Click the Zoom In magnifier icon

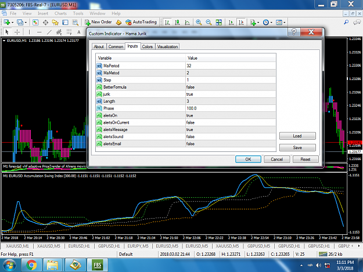(199, 22)
